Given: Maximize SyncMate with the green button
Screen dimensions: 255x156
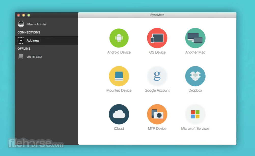Looking at the screenshot, I should pyautogui.click(x=29, y=15).
